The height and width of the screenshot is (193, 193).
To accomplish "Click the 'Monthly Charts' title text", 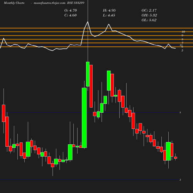I will (x=14, y=3).
